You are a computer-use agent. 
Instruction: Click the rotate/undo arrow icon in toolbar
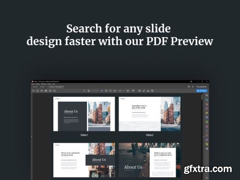click(x=152, y=91)
